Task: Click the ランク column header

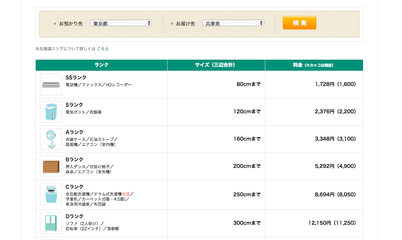Action: [x=101, y=65]
